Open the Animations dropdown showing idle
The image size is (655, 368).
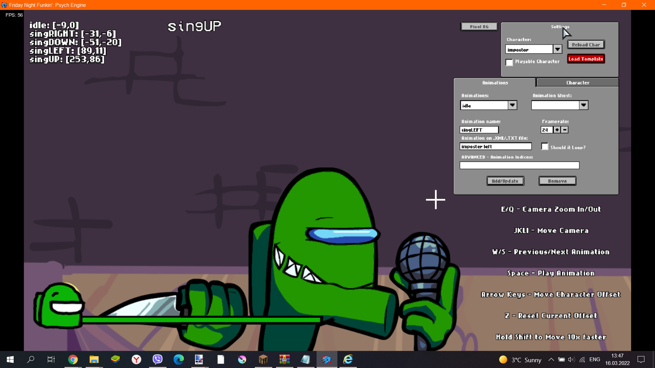coord(512,105)
